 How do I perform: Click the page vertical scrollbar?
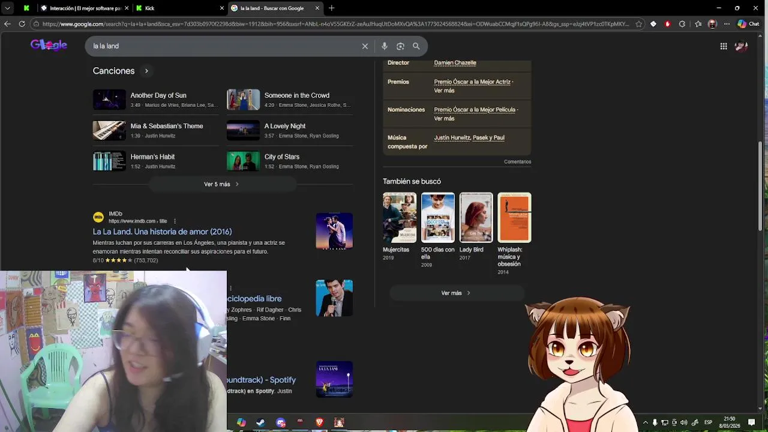pyautogui.click(x=761, y=186)
